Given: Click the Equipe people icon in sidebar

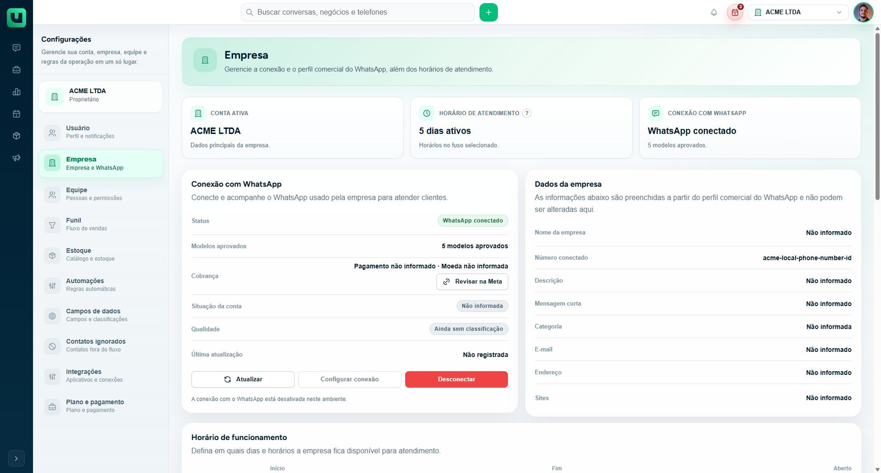Looking at the screenshot, I should click(x=52, y=194).
